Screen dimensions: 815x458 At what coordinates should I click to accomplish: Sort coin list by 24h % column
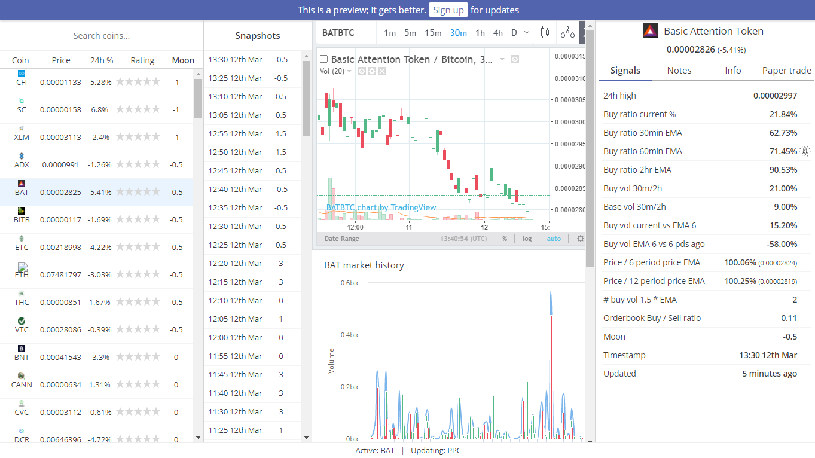(x=102, y=60)
